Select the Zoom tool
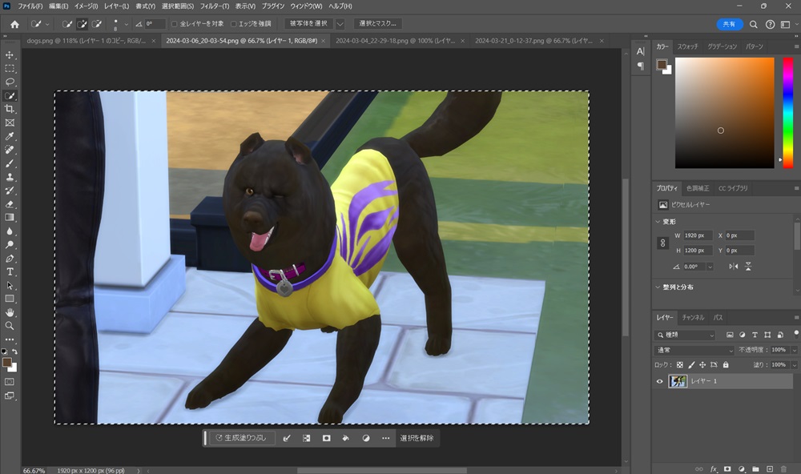 coord(10,326)
